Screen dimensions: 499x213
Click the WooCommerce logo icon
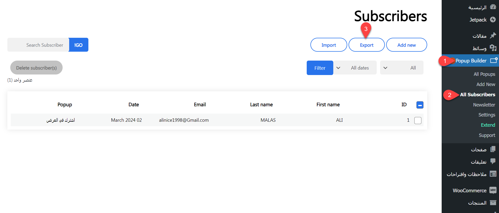(x=493, y=190)
